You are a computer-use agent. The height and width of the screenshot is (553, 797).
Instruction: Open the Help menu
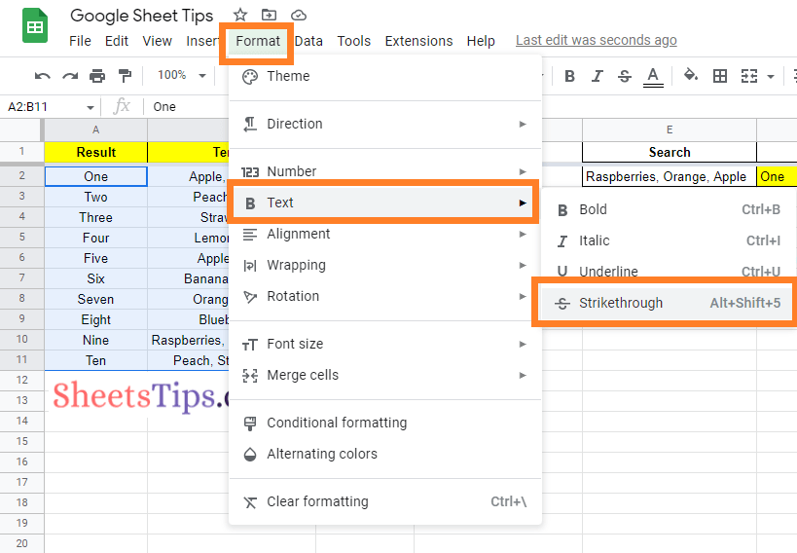(481, 41)
